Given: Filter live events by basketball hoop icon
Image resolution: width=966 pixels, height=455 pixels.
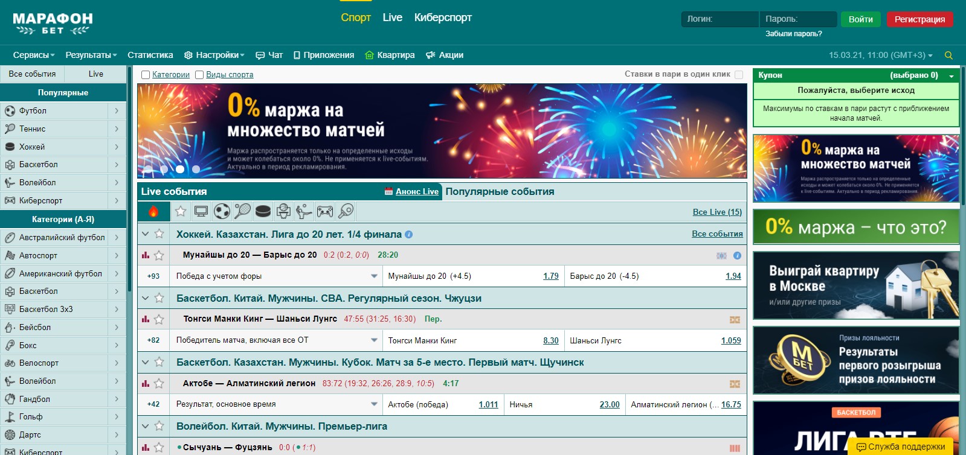Looking at the screenshot, I should [283, 211].
